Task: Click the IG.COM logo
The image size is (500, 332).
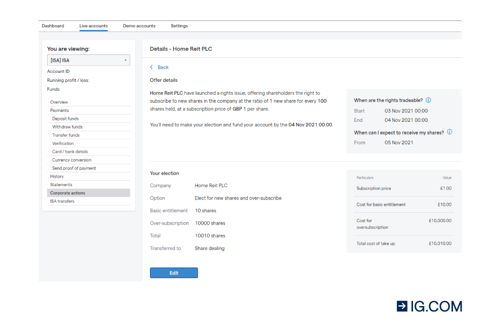Action: [x=429, y=307]
